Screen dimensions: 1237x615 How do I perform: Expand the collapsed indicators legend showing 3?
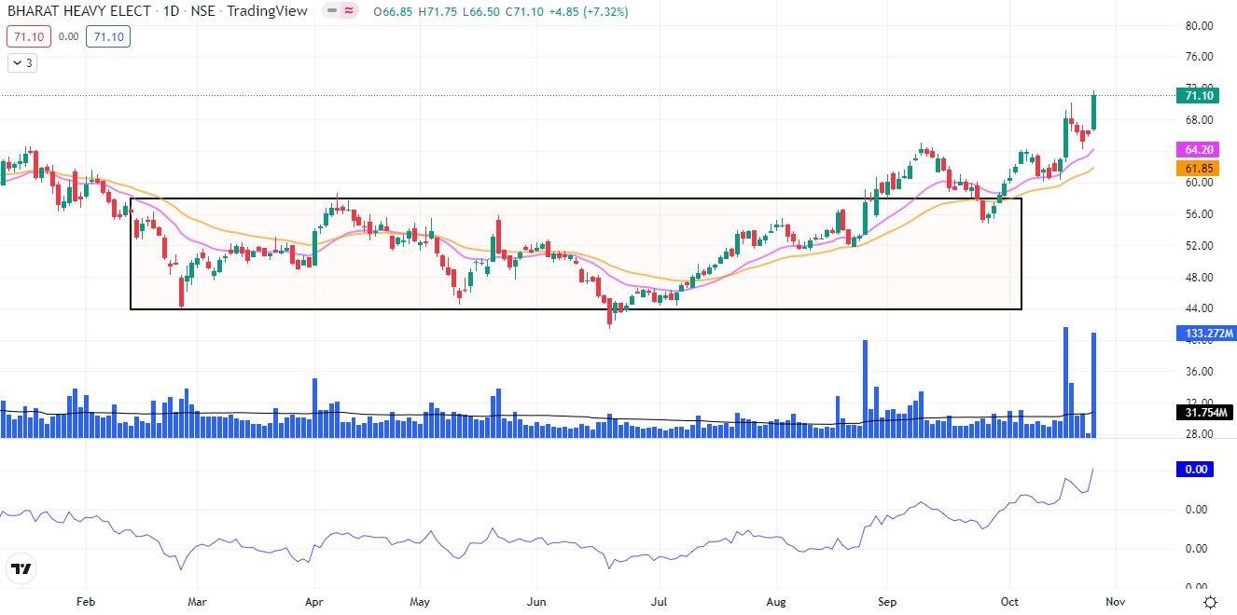click(x=22, y=63)
